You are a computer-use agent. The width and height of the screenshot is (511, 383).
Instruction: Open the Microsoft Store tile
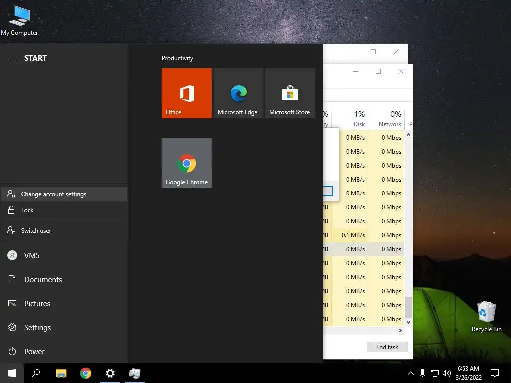coord(290,93)
